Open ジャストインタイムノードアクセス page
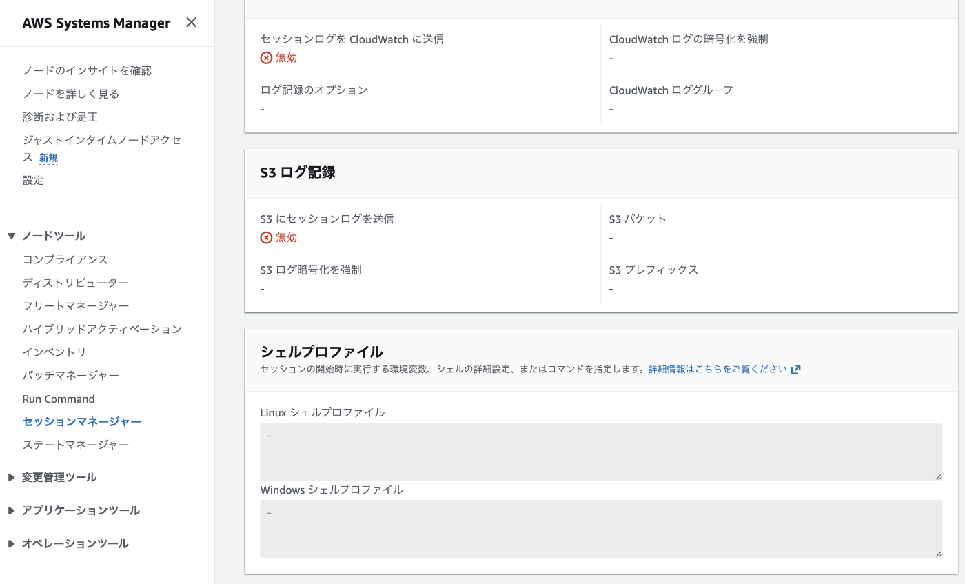 coord(101,140)
